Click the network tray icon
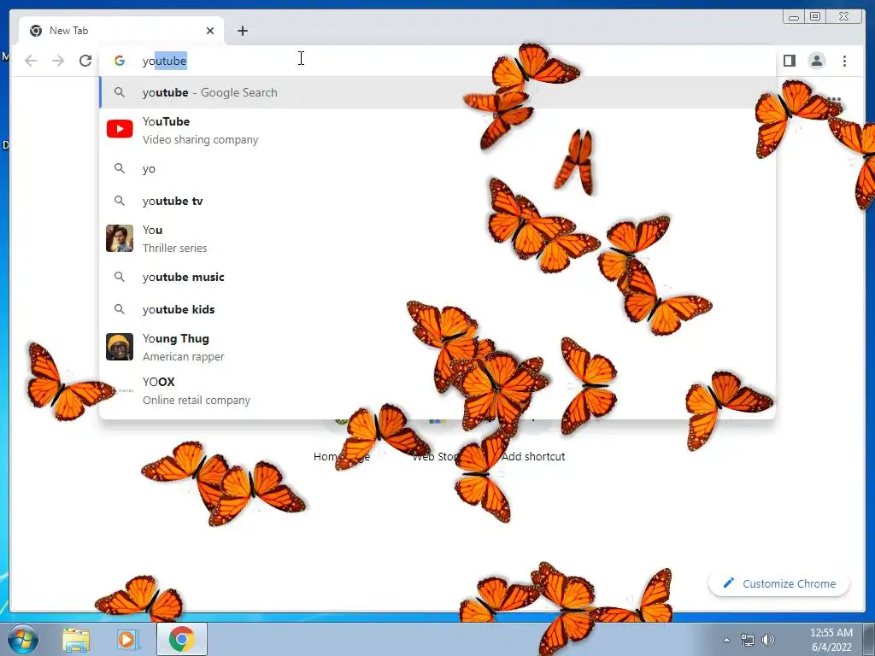The height and width of the screenshot is (656, 875). click(x=747, y=640)
